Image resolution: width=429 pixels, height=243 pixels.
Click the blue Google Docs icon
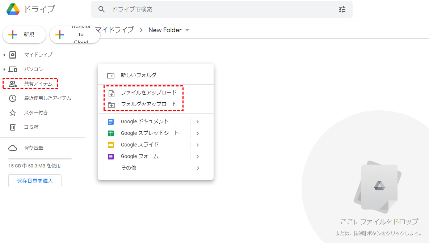110,122
